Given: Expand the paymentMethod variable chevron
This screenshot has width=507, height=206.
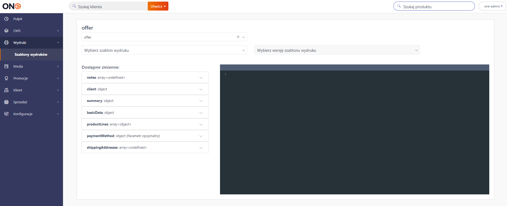Looking at the screenshot, I should pos(201,136).
